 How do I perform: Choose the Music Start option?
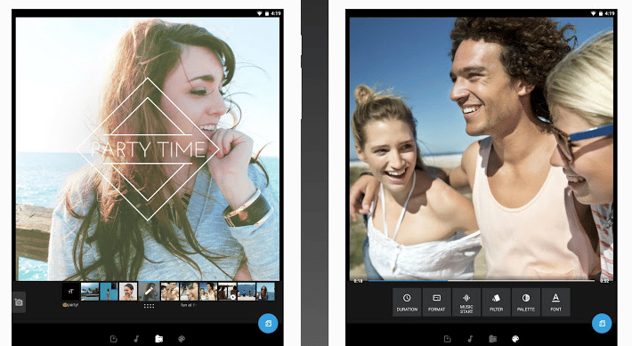pos(466,302)
